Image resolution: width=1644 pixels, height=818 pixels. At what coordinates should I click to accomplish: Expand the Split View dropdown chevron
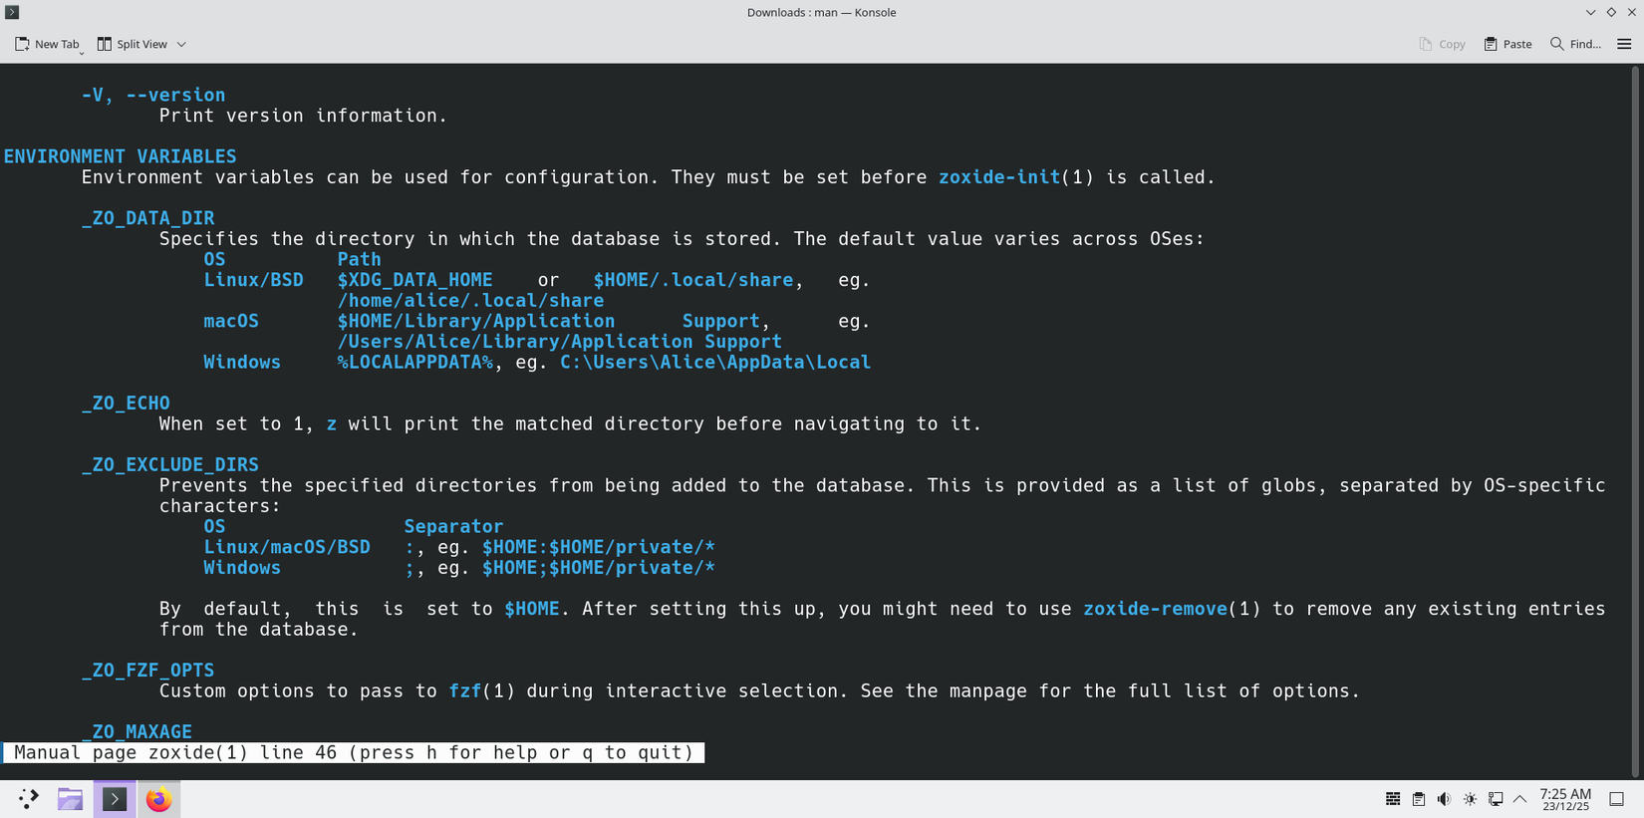(x=181, y=44)
